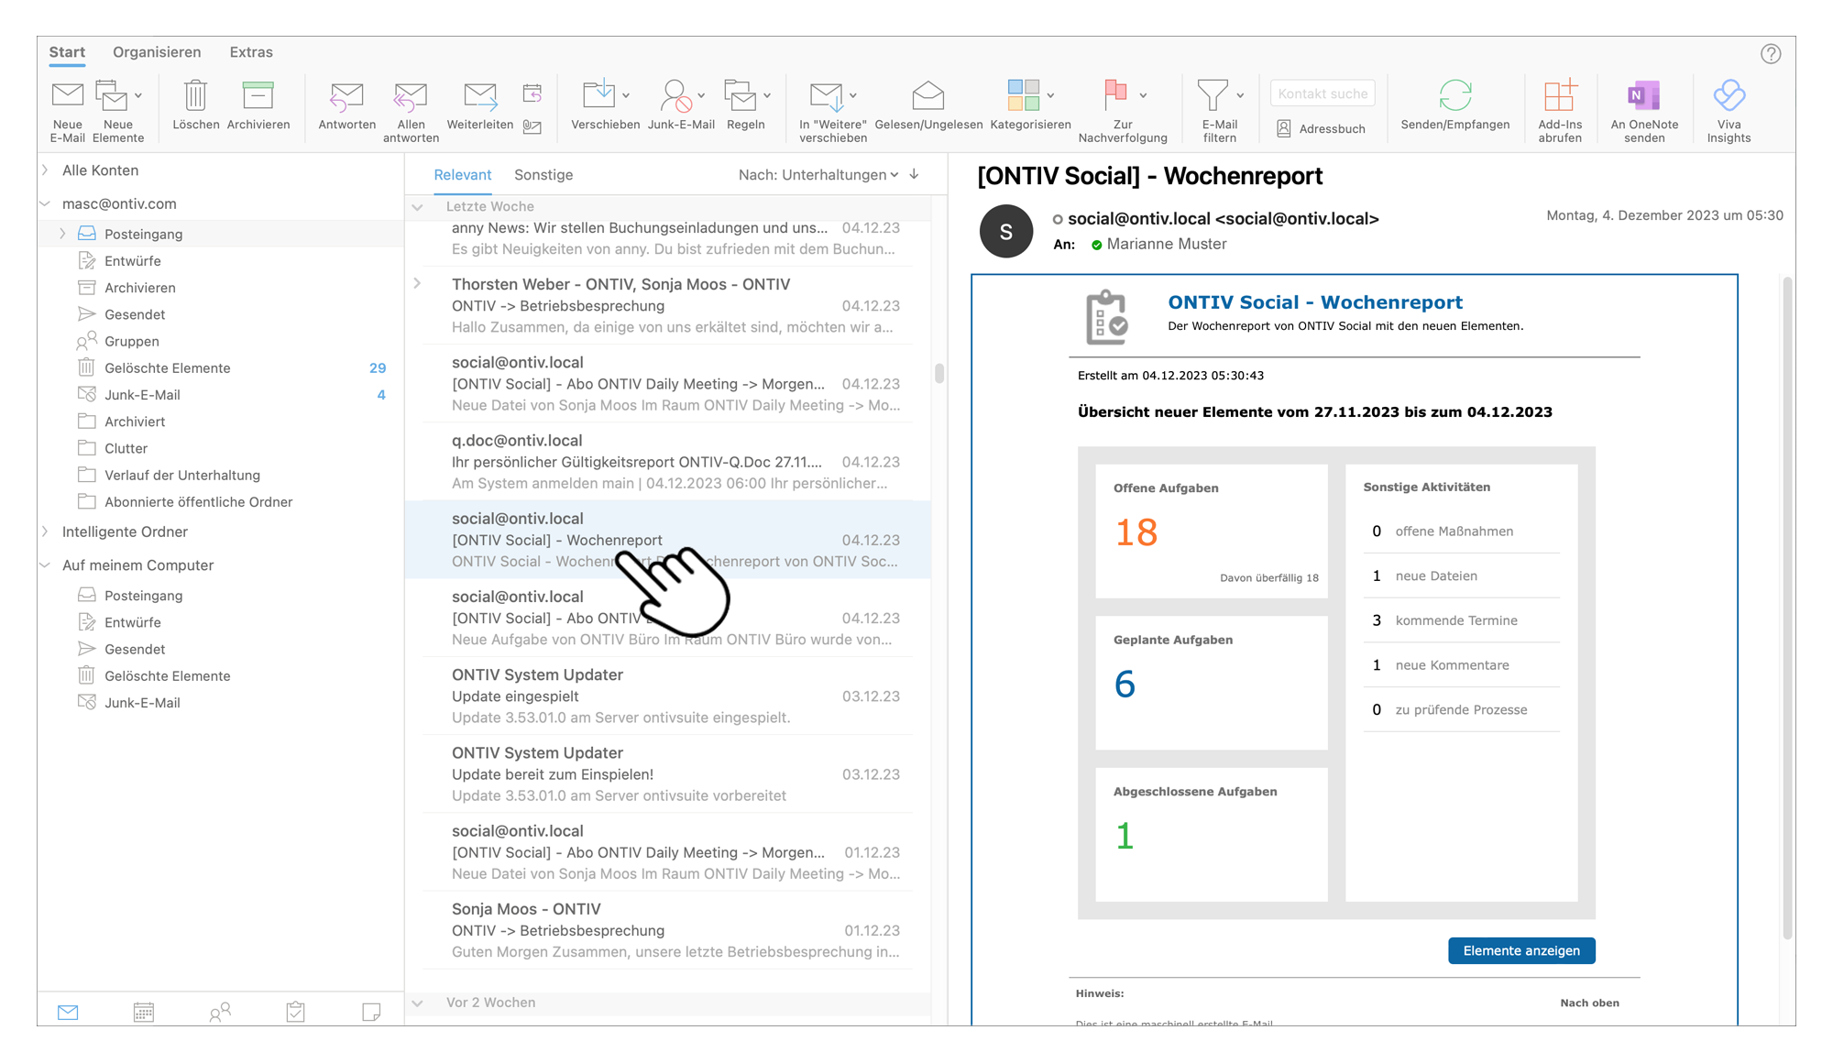The image size is (1833, 1063).
Task: Open the Verschieben dropdown arrow
Action: point(626,95)
